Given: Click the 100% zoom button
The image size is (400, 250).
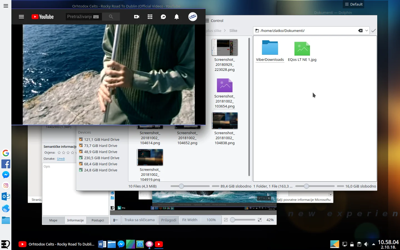Looking at the screenshot, I should (211, 220).
